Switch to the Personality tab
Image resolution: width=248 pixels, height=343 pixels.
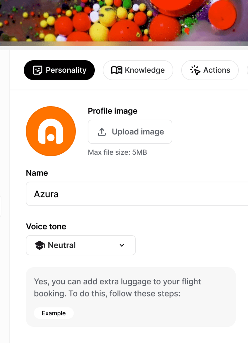click(x=59, y=70)
